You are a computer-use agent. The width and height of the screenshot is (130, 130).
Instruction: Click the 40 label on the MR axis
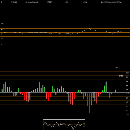tap(127, 86)
